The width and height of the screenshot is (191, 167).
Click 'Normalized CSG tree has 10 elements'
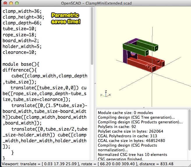(132, 154)
